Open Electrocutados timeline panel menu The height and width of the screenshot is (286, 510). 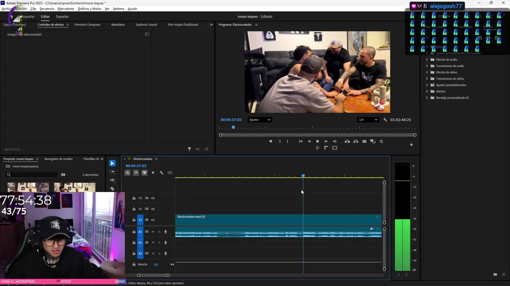(156, 159)
